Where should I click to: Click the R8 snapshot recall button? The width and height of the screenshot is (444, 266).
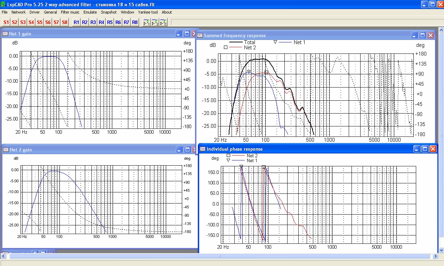pyautogui.click(x=135, y=22)
